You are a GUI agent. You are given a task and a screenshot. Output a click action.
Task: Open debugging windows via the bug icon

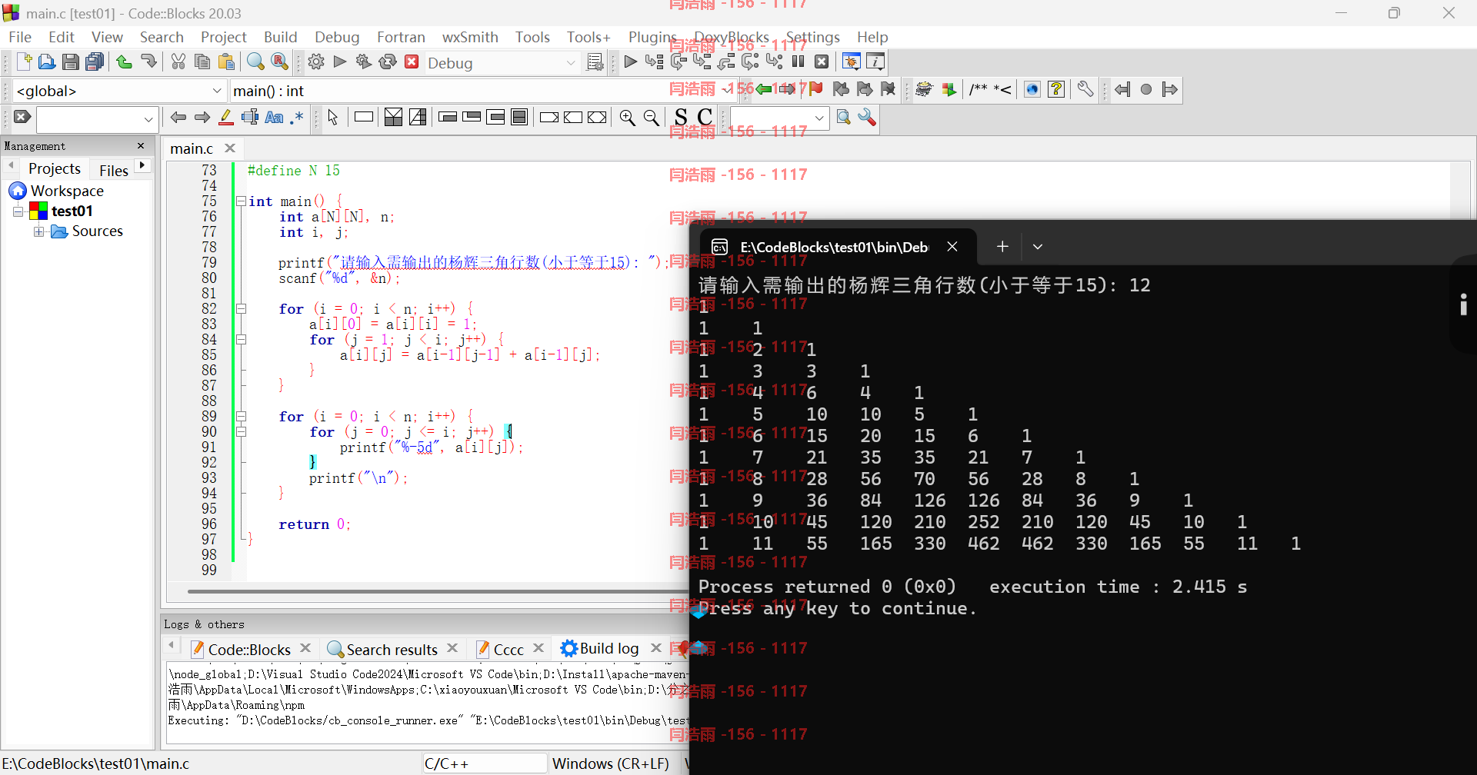852,62
